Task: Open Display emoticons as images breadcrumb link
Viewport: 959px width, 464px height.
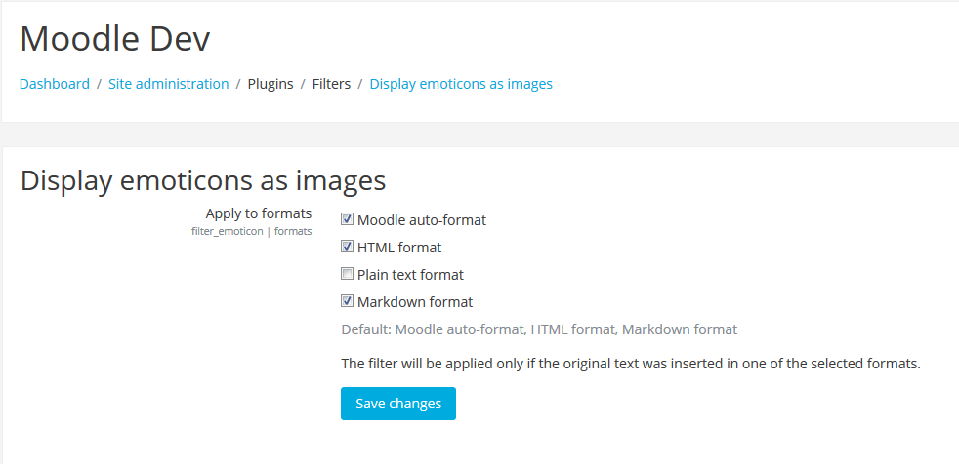Action: click(461, 84)
